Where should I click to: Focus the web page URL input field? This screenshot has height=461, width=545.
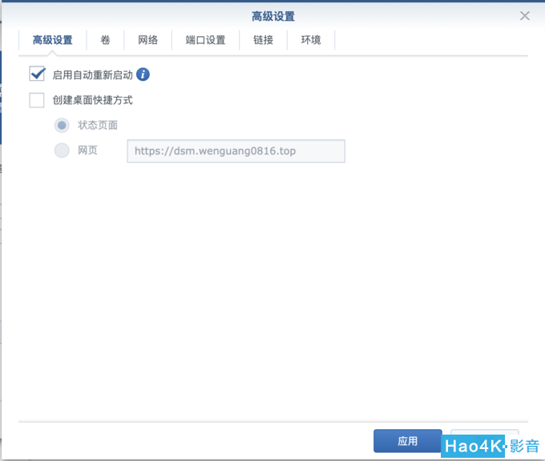click(x=236, y=151)
